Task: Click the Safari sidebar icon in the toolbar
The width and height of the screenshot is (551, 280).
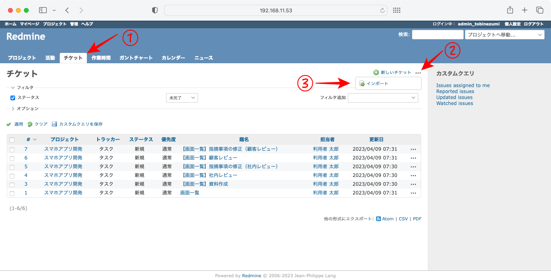Action: 43,10
